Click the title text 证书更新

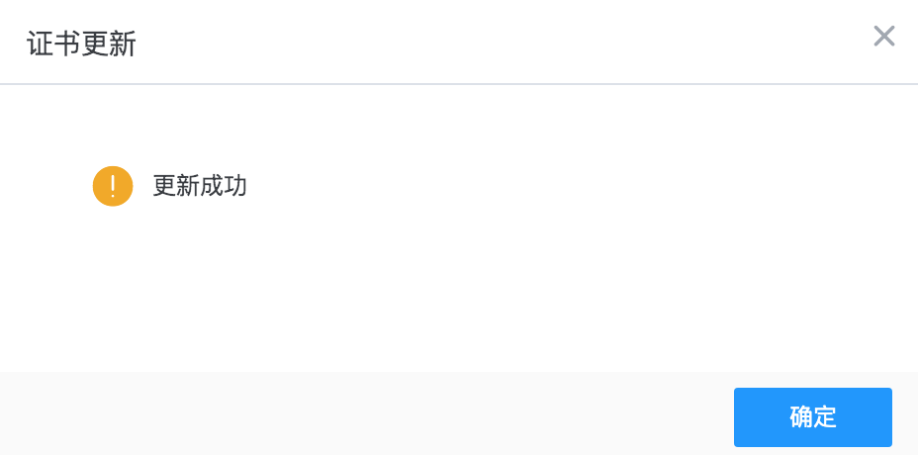81,45
